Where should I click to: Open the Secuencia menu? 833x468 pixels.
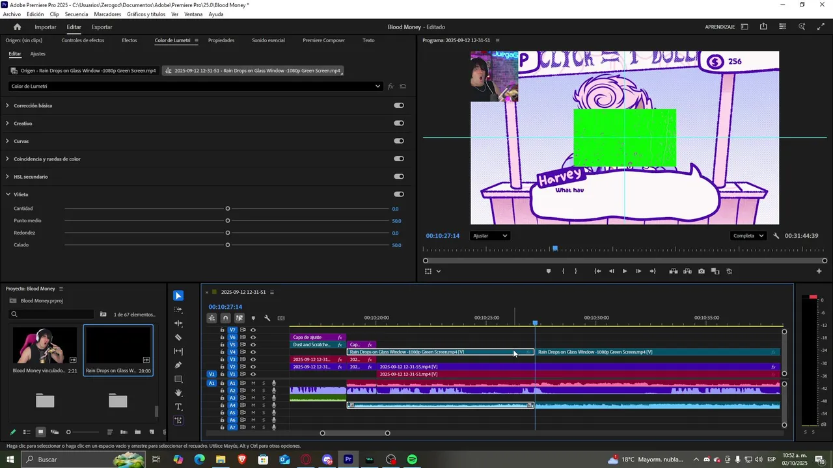76,14
